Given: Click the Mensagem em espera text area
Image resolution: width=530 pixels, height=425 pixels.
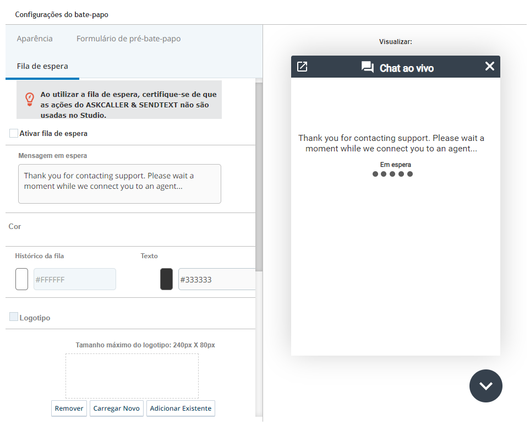Looking at the screenshot, I should pyautogui.click(x=119, y=184).
